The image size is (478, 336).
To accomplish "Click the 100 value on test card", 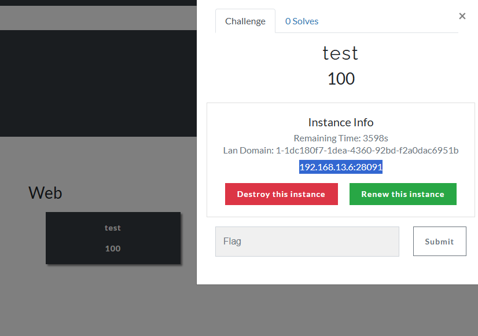I will click(113, 249).
